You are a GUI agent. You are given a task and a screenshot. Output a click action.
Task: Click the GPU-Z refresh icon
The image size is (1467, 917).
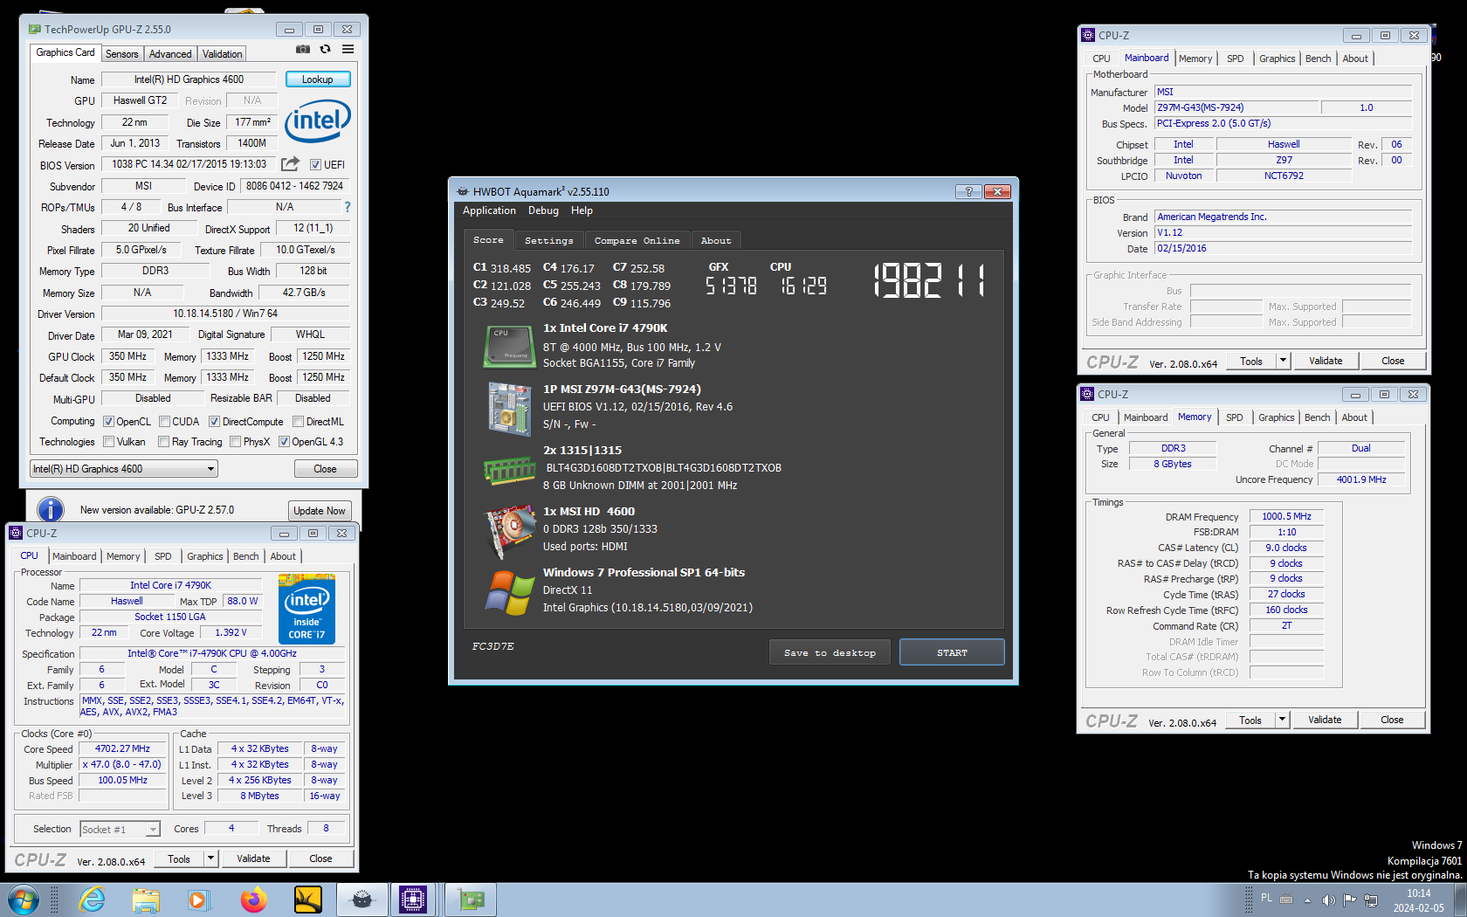325,50
